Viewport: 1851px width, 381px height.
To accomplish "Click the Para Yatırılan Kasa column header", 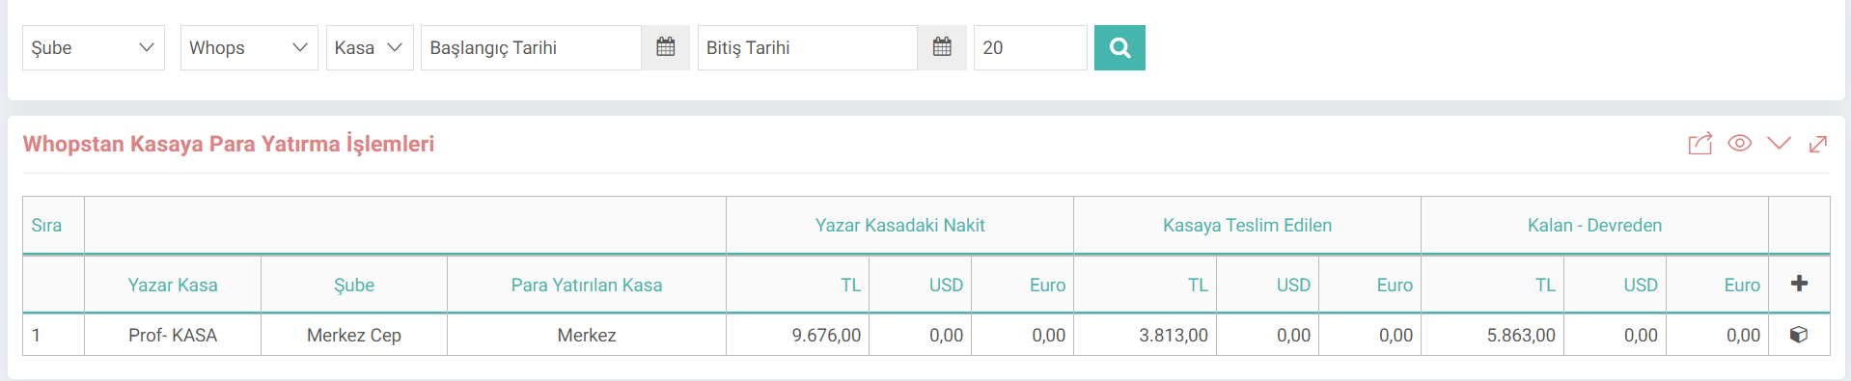I will tap(587, 285).
